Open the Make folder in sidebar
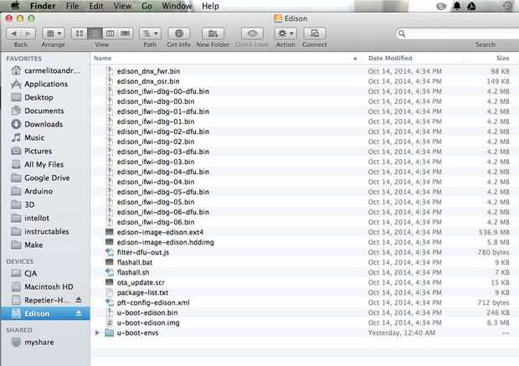Screen dimensions: 519x366 coord(45,245)
